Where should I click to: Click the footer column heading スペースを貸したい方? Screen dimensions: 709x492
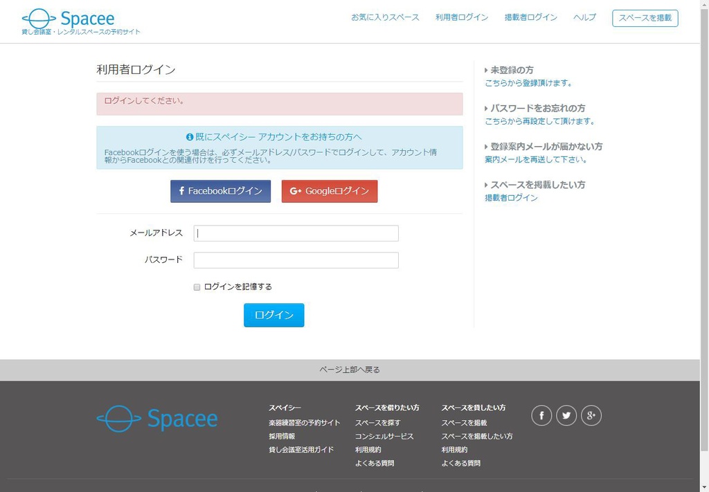tap(474, 408)
